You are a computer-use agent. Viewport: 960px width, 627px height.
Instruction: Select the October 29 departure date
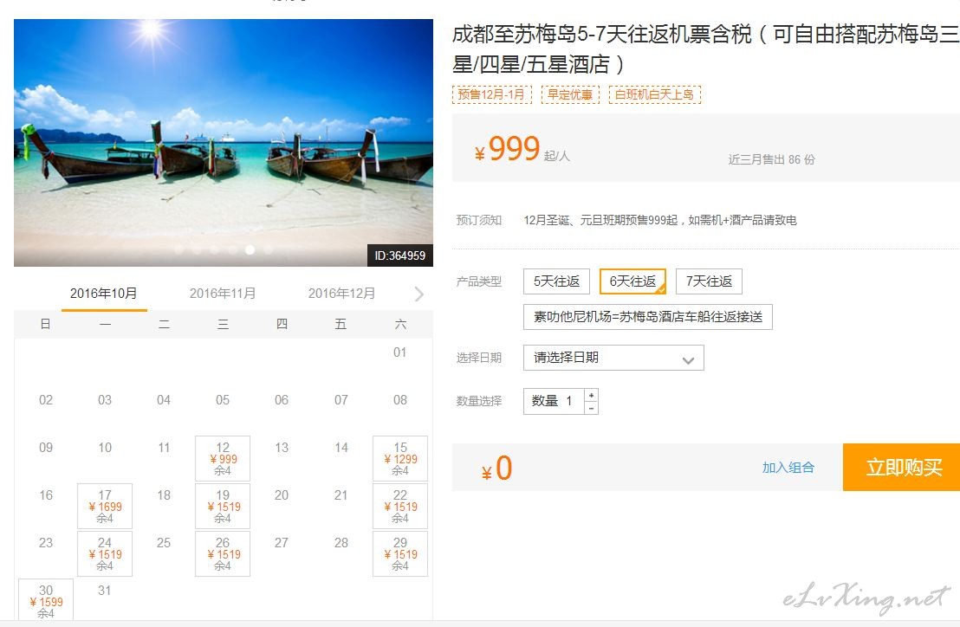[400, 554]
